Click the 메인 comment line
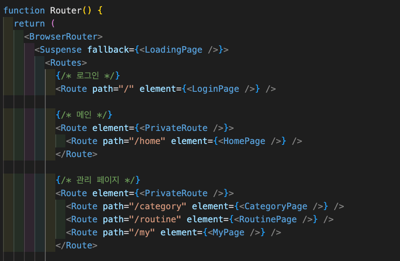 84,115
